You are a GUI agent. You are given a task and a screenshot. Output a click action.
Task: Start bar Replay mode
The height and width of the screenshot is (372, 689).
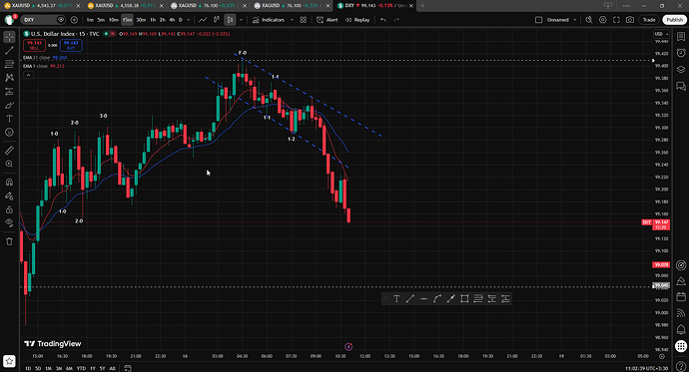pyautogui.click(x=357, y=20)
